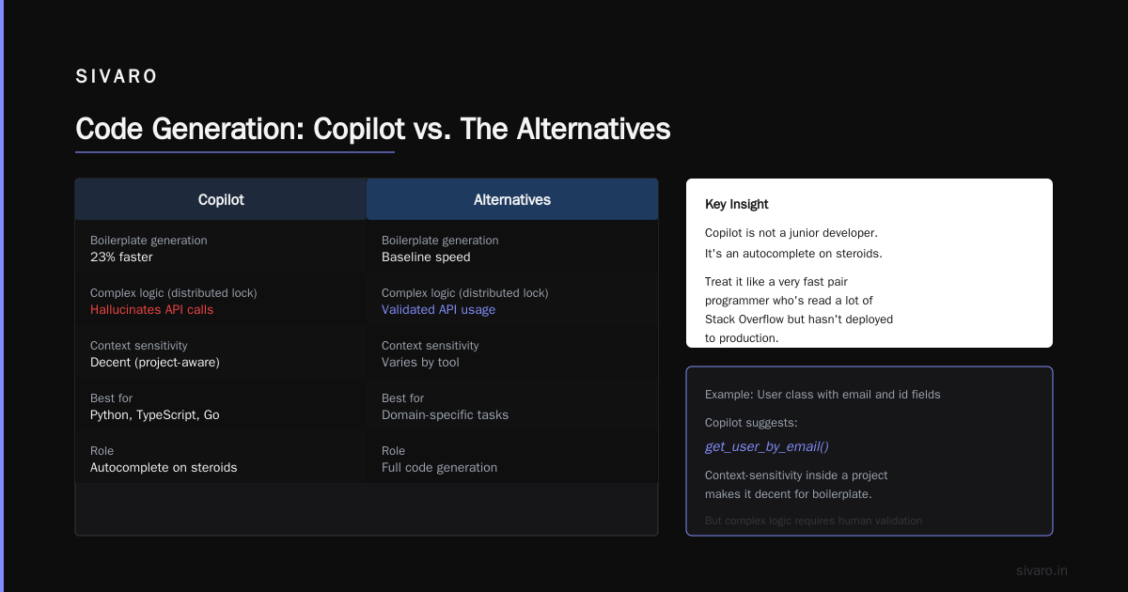
Task: Open the sivaro.in link
Action: [x=1042, y=570]
